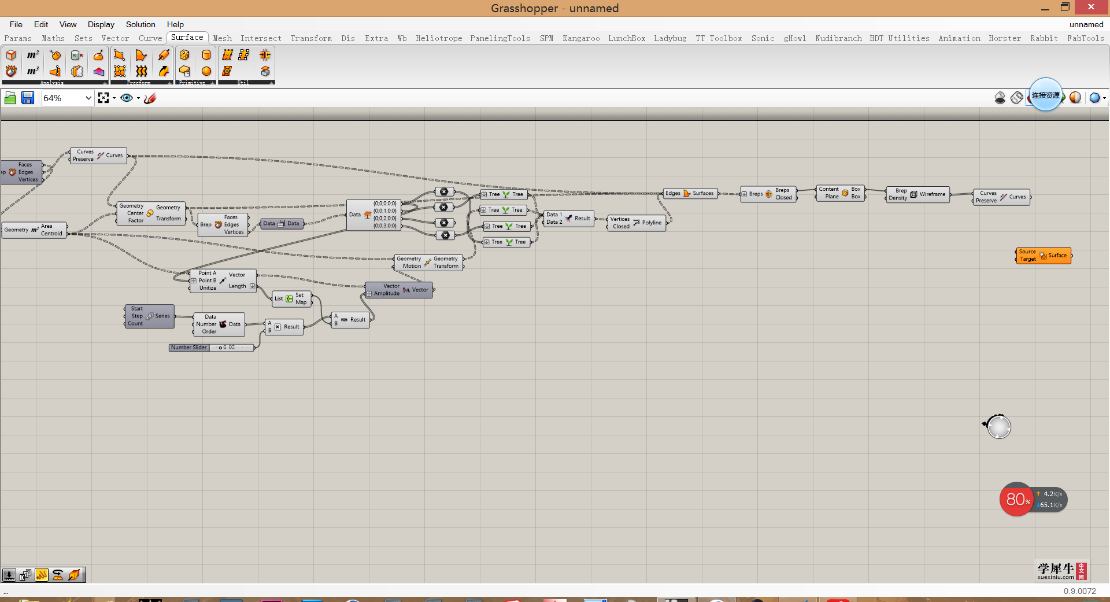Viewport: 1110px width, 602px height.
Task: Click the show obscured components tray icon
Action: click(x=9, y=575)
